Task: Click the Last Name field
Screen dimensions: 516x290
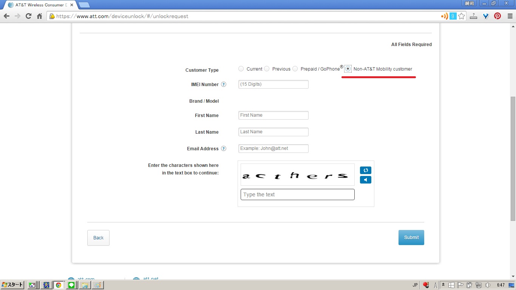Action: 273,132
